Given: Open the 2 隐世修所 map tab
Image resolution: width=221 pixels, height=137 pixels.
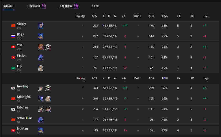Looking at the screenshot, I should tap(66, 6).
